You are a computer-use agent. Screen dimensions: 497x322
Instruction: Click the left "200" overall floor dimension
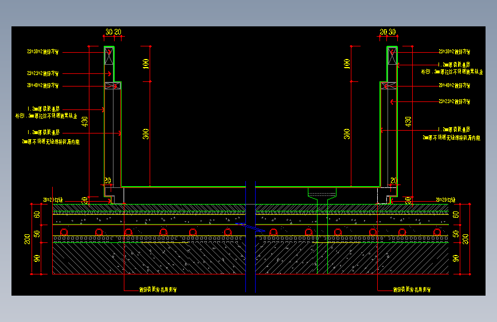point(28,239)
